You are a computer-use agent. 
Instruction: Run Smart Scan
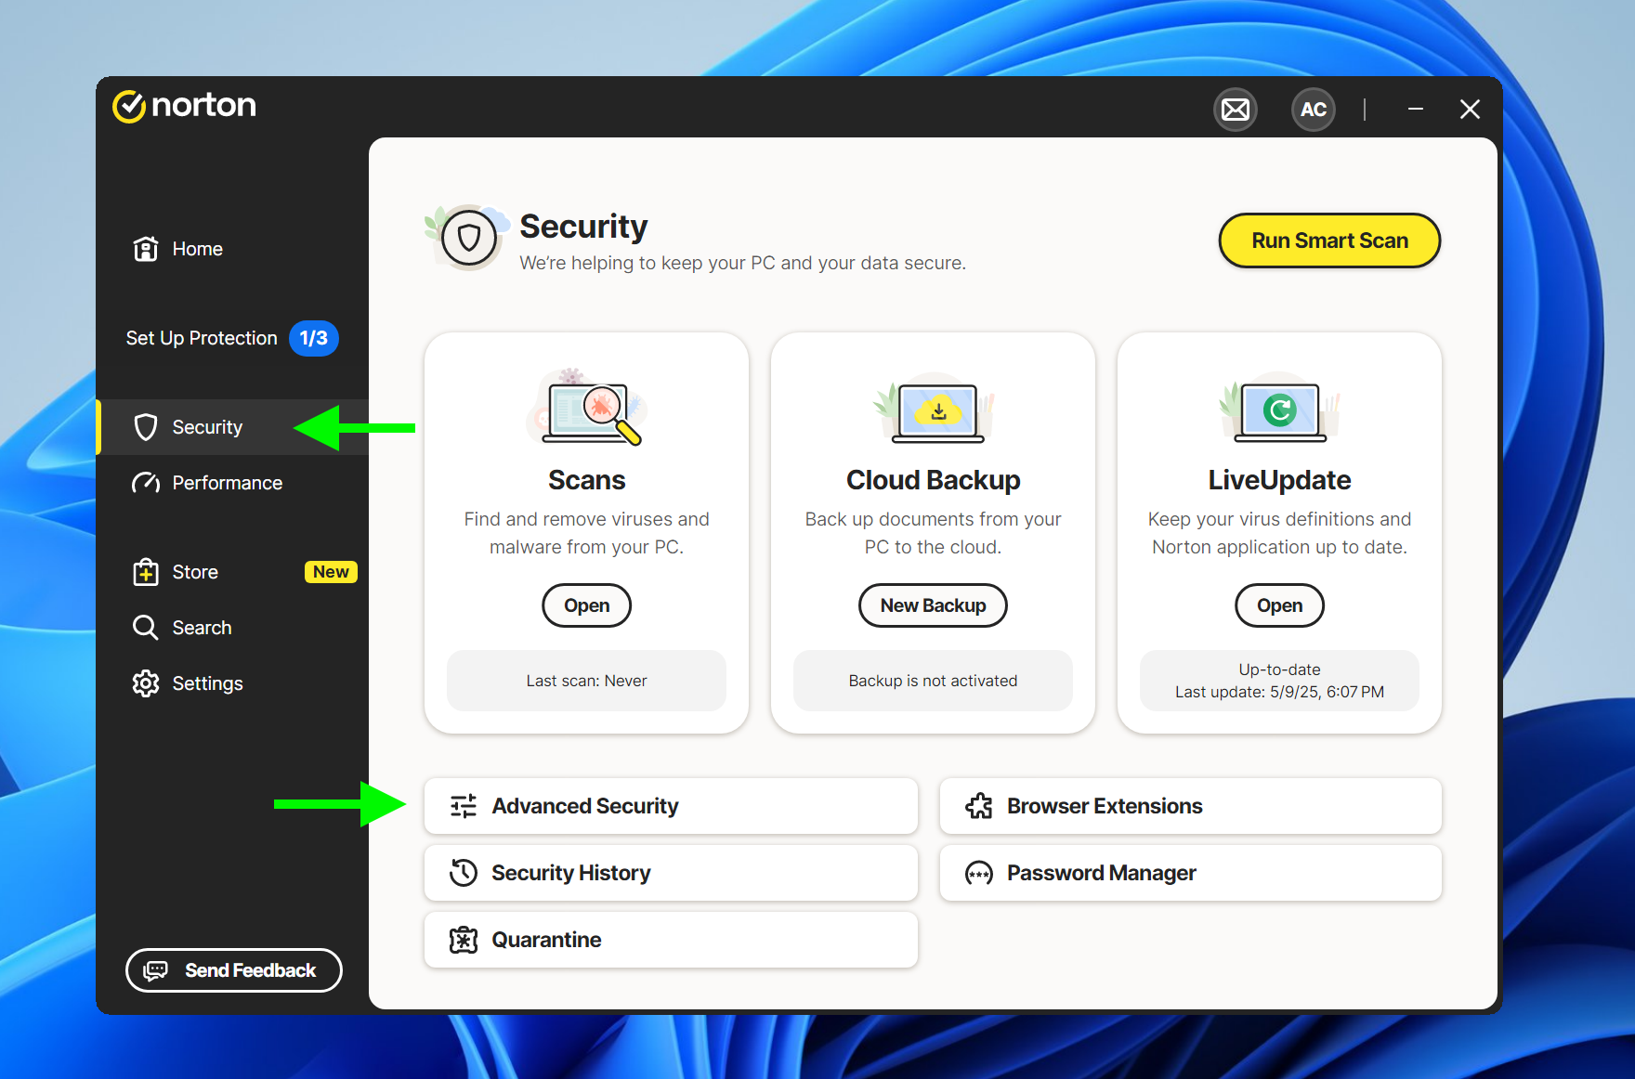[x=1329, y=240]
